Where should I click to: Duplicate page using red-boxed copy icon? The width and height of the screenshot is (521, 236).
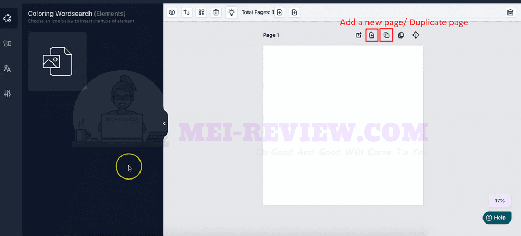coord(386,35)
